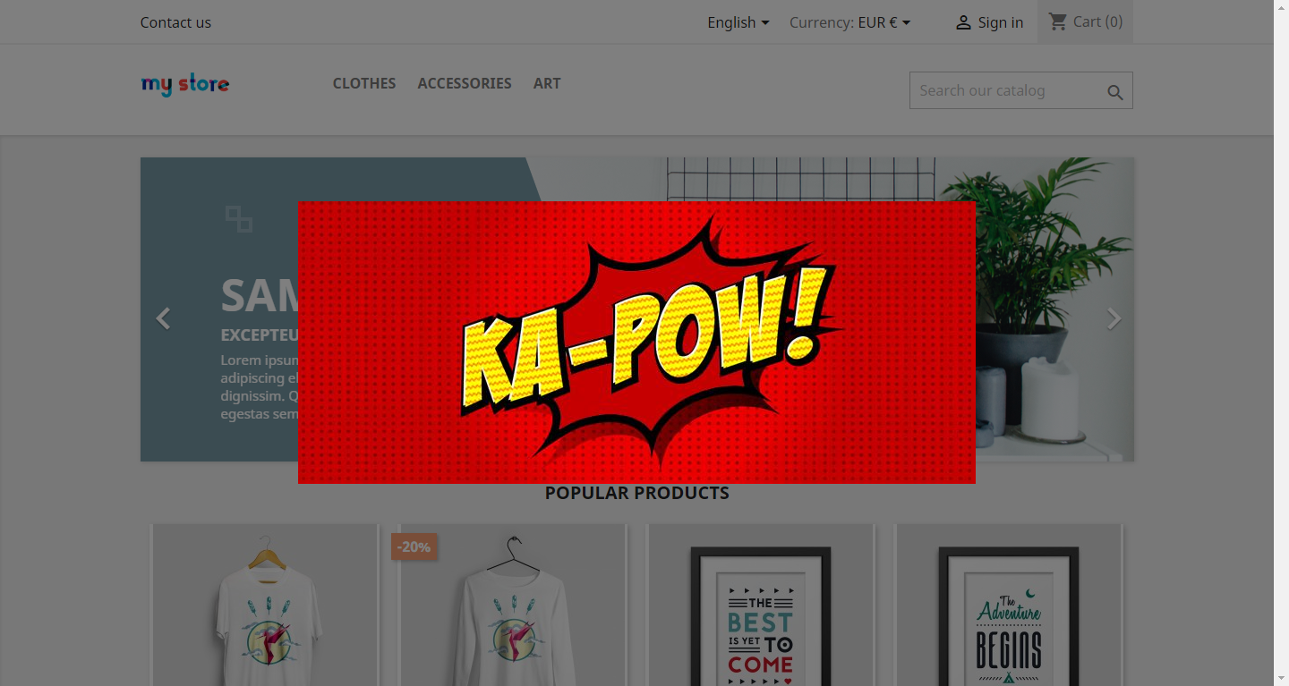Click the my store logo

[185, 84]
